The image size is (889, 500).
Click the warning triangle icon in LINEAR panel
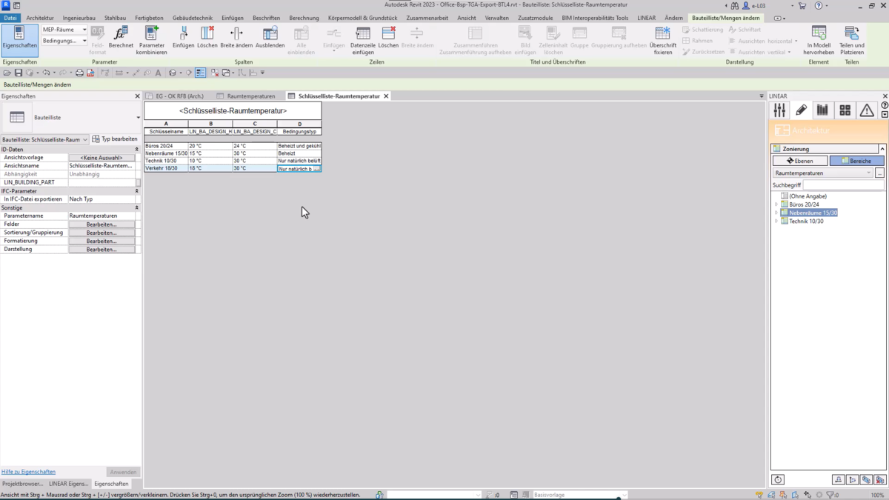pyautogui.click(x=867, y=110)
